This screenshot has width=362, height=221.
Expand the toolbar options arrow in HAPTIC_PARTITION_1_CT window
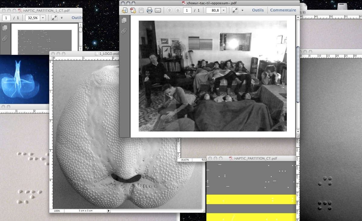(x=62, y=18)
